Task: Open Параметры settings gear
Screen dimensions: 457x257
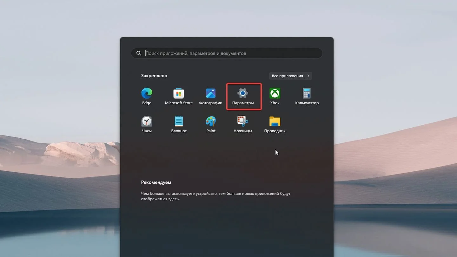Action: (243, 96)
